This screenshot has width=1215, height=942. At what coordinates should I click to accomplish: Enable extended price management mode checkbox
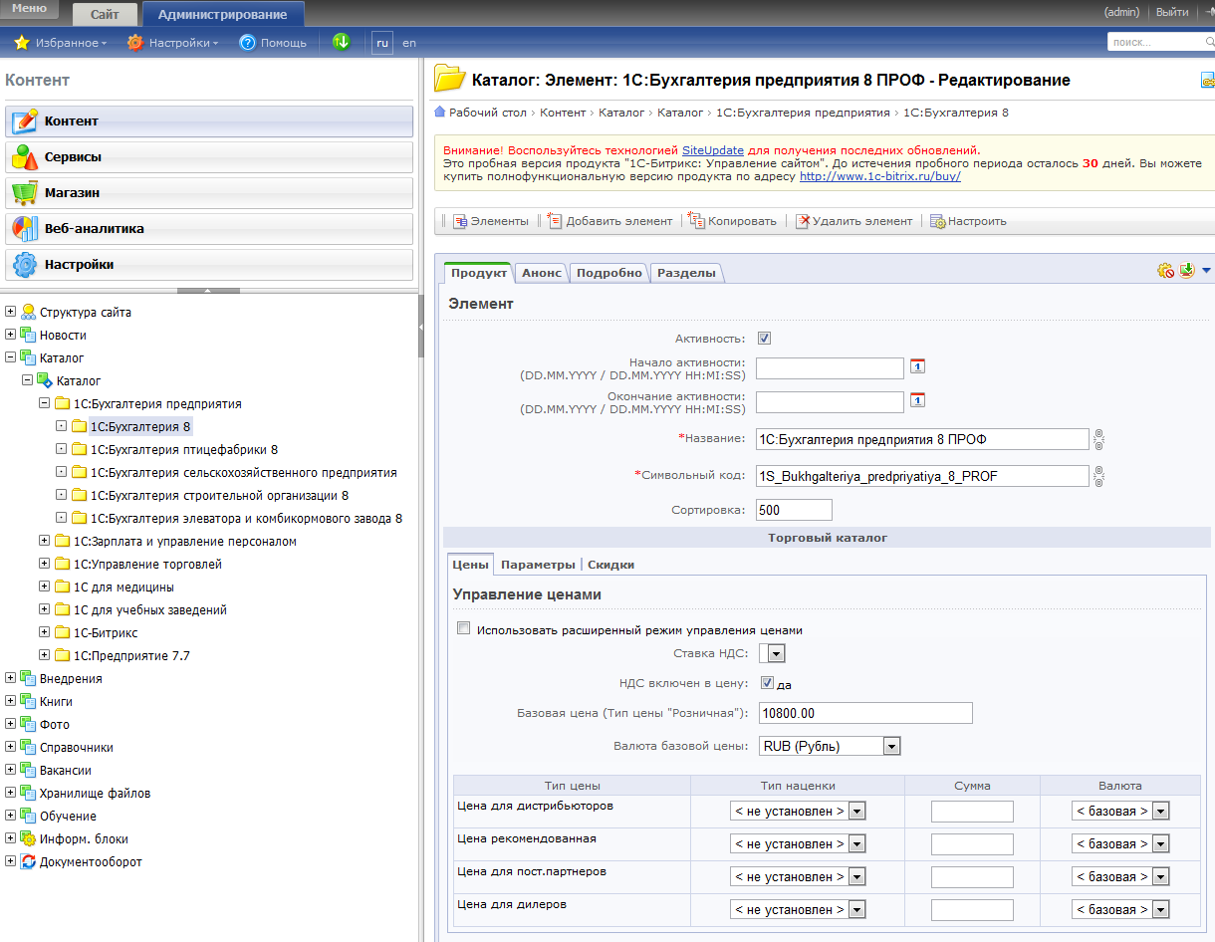tap(463, 629)
